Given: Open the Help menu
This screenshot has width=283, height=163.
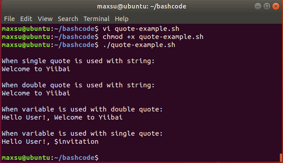Looking at the screenshot, I should 122,19.
